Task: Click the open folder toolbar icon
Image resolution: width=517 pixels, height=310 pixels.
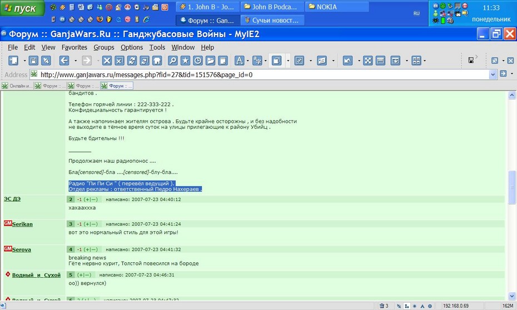Action: pos(210,61)
